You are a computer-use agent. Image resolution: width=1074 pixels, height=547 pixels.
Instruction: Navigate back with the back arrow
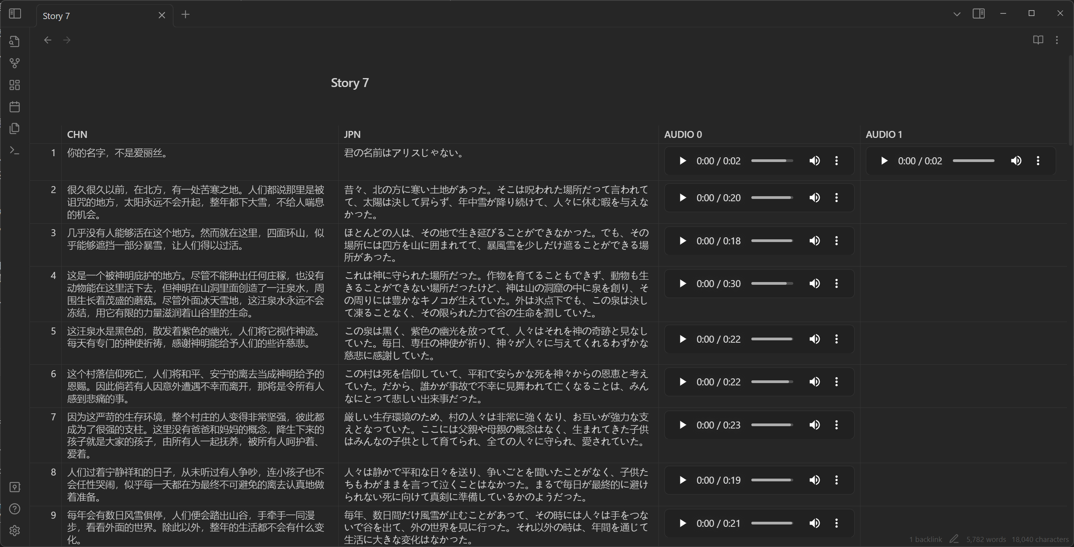pos(47,40)
